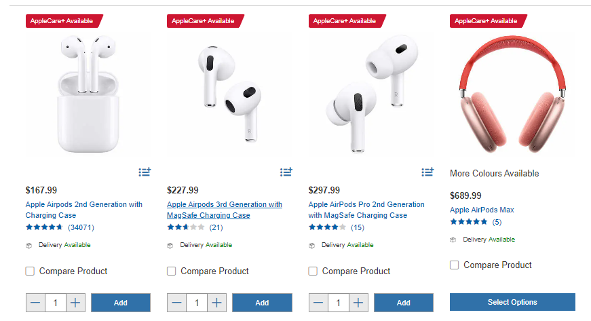The width and height of the screenshot is (591, 321).
Task: Click add-to-list icon for AirPods 3rd Generation
Action: tap(286, 172)
